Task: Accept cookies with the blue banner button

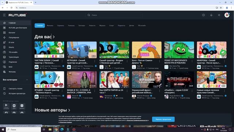Action: [163, 119]
